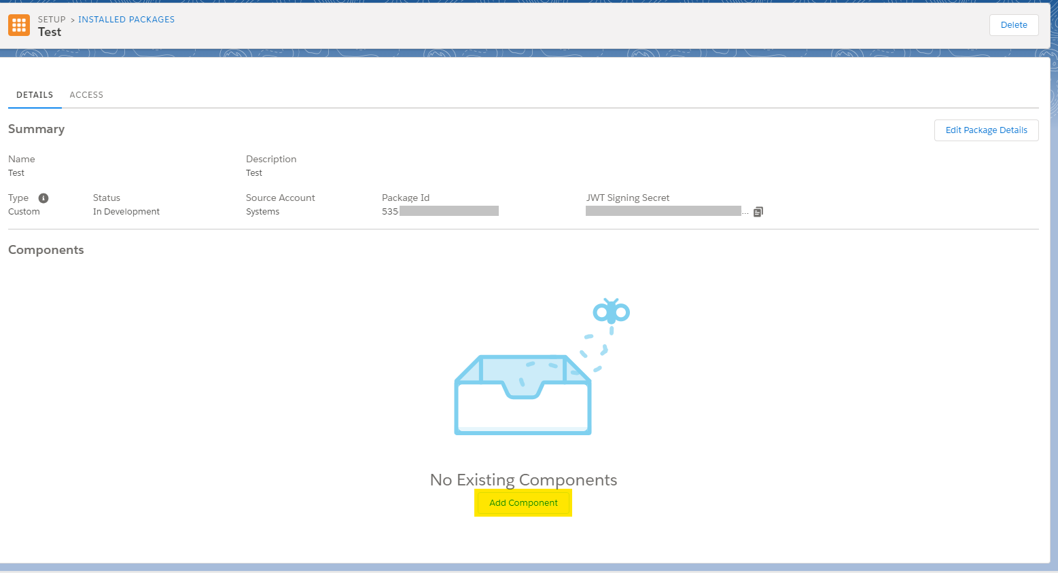Navigate to SETUP via breadcrumb
1058x573 pixels.
pyautogui.click(x=51, y=19)
